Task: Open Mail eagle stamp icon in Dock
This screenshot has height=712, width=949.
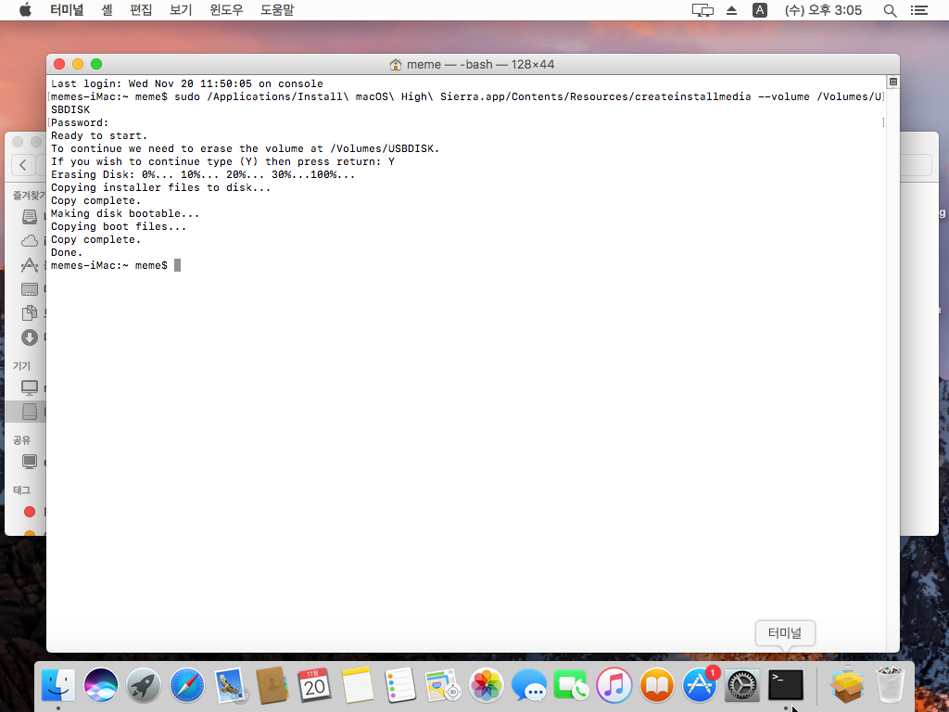Action: [230, 685]
